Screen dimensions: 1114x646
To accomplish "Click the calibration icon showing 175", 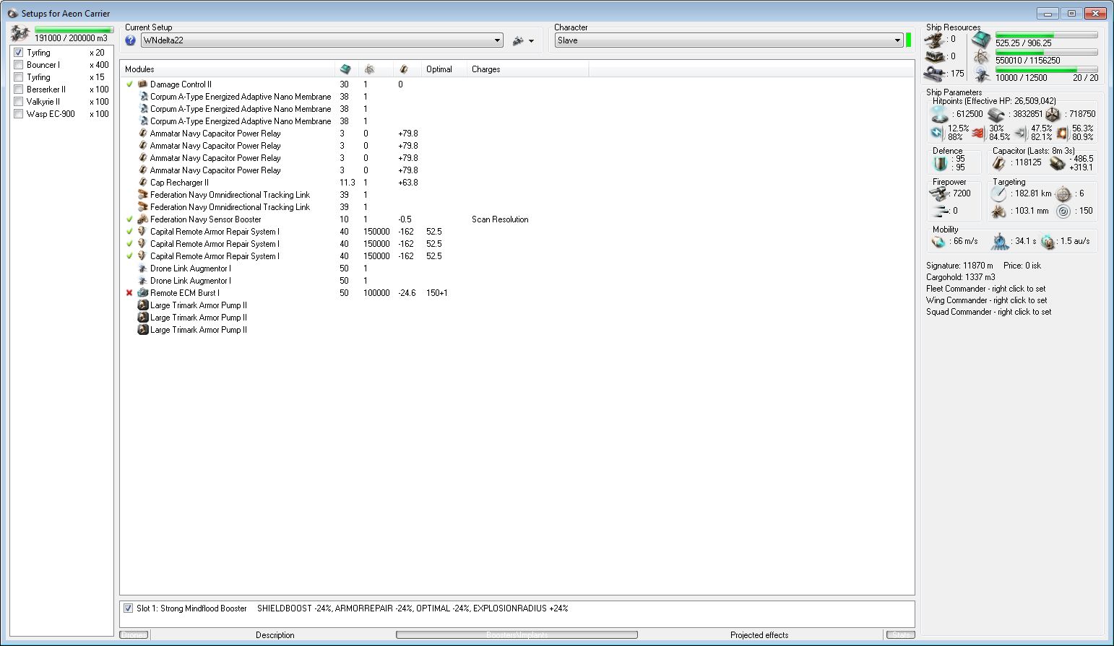I will click(x=936, y=73).
